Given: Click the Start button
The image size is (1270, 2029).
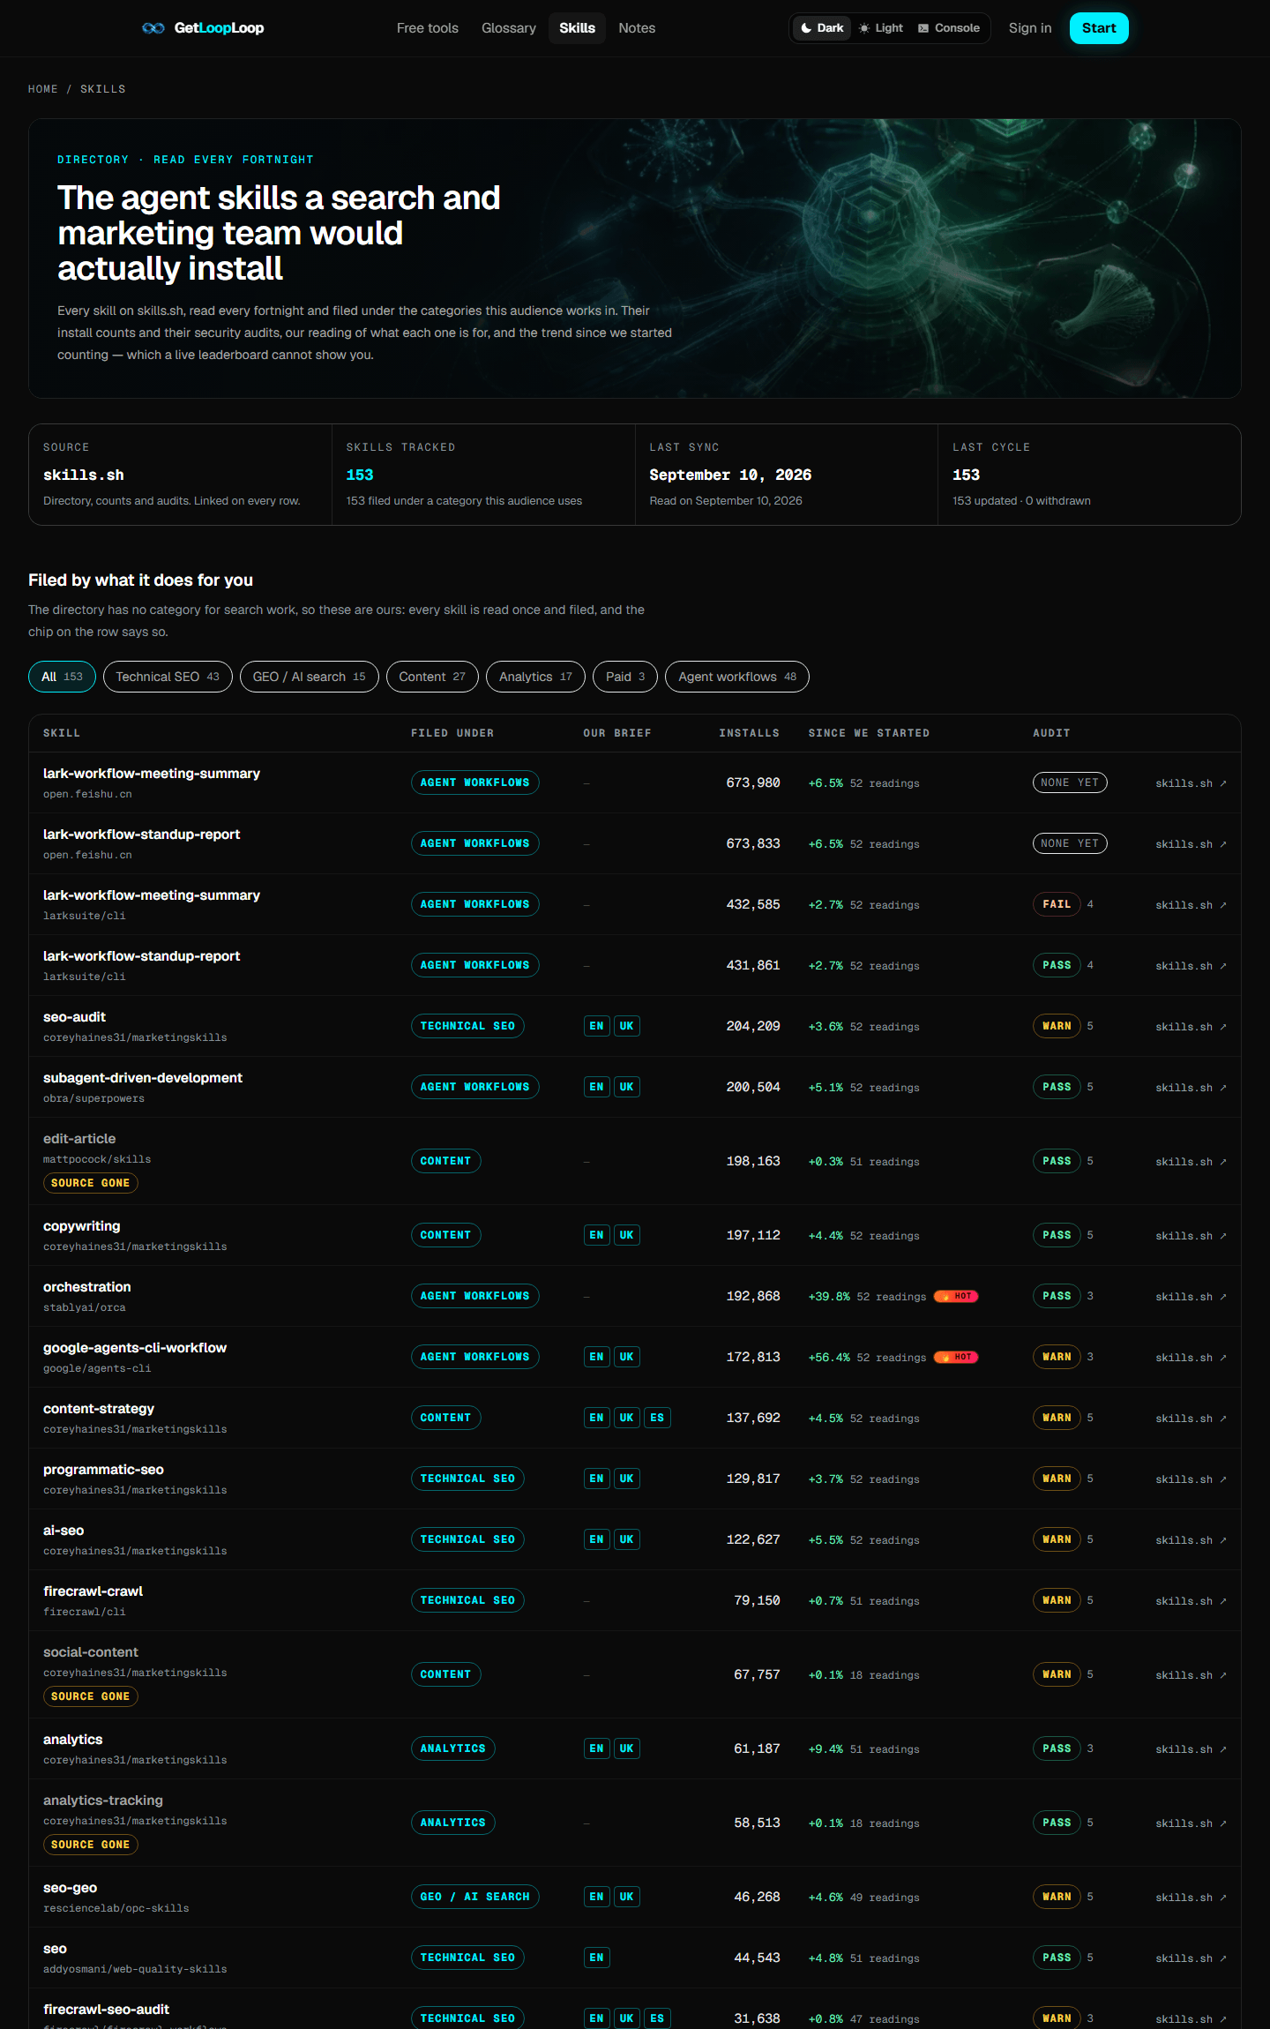Looking at the screenshot, I should [x=1099, y=28].
